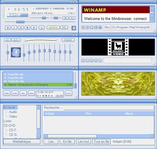The height and width of the screenshot is (149, 157).
Task: Click the Nullsoft Video logo display
Action: (x=118, y=47)
